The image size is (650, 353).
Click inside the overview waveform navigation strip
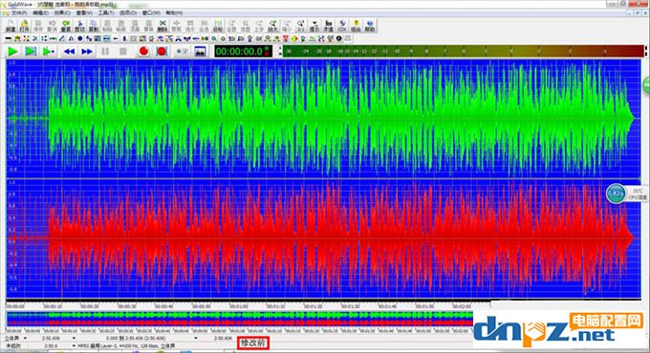click(x=240, y=319)
